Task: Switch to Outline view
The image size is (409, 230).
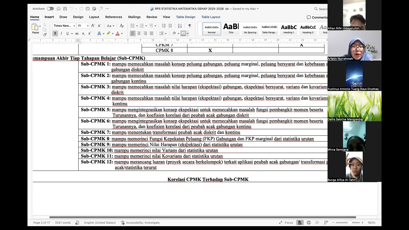Action: click(x=317, y=223)
